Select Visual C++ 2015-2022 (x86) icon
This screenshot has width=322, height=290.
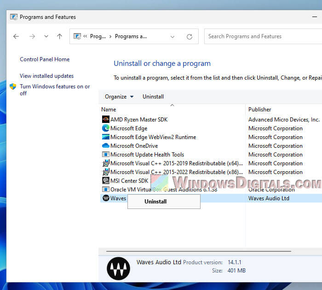point(105,172)
